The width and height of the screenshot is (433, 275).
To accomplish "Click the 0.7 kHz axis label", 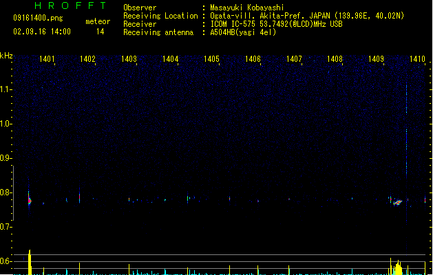I will click(6, 227).
